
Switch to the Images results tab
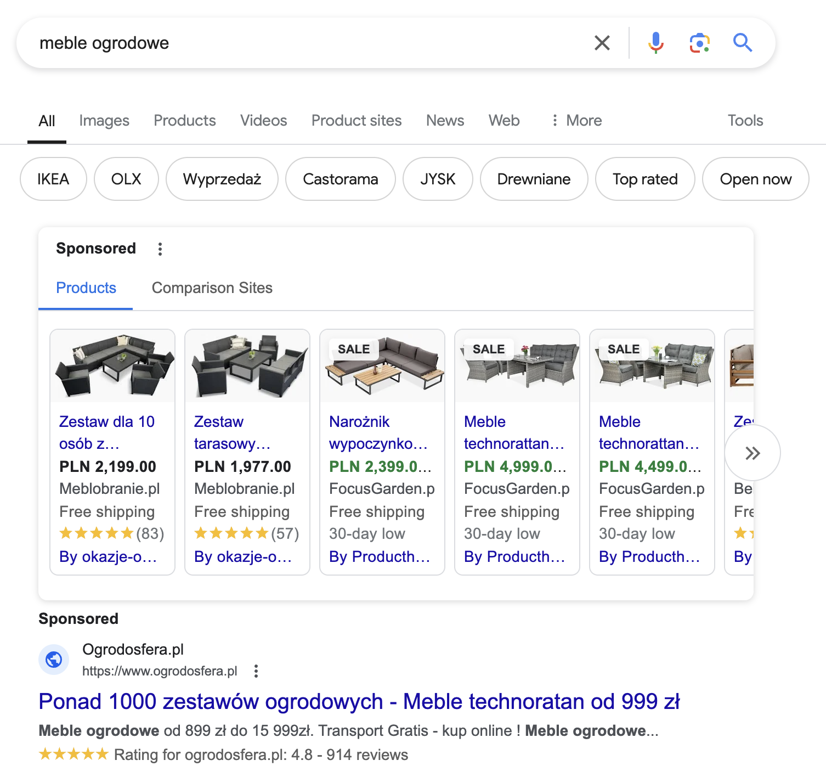point(104,121)
